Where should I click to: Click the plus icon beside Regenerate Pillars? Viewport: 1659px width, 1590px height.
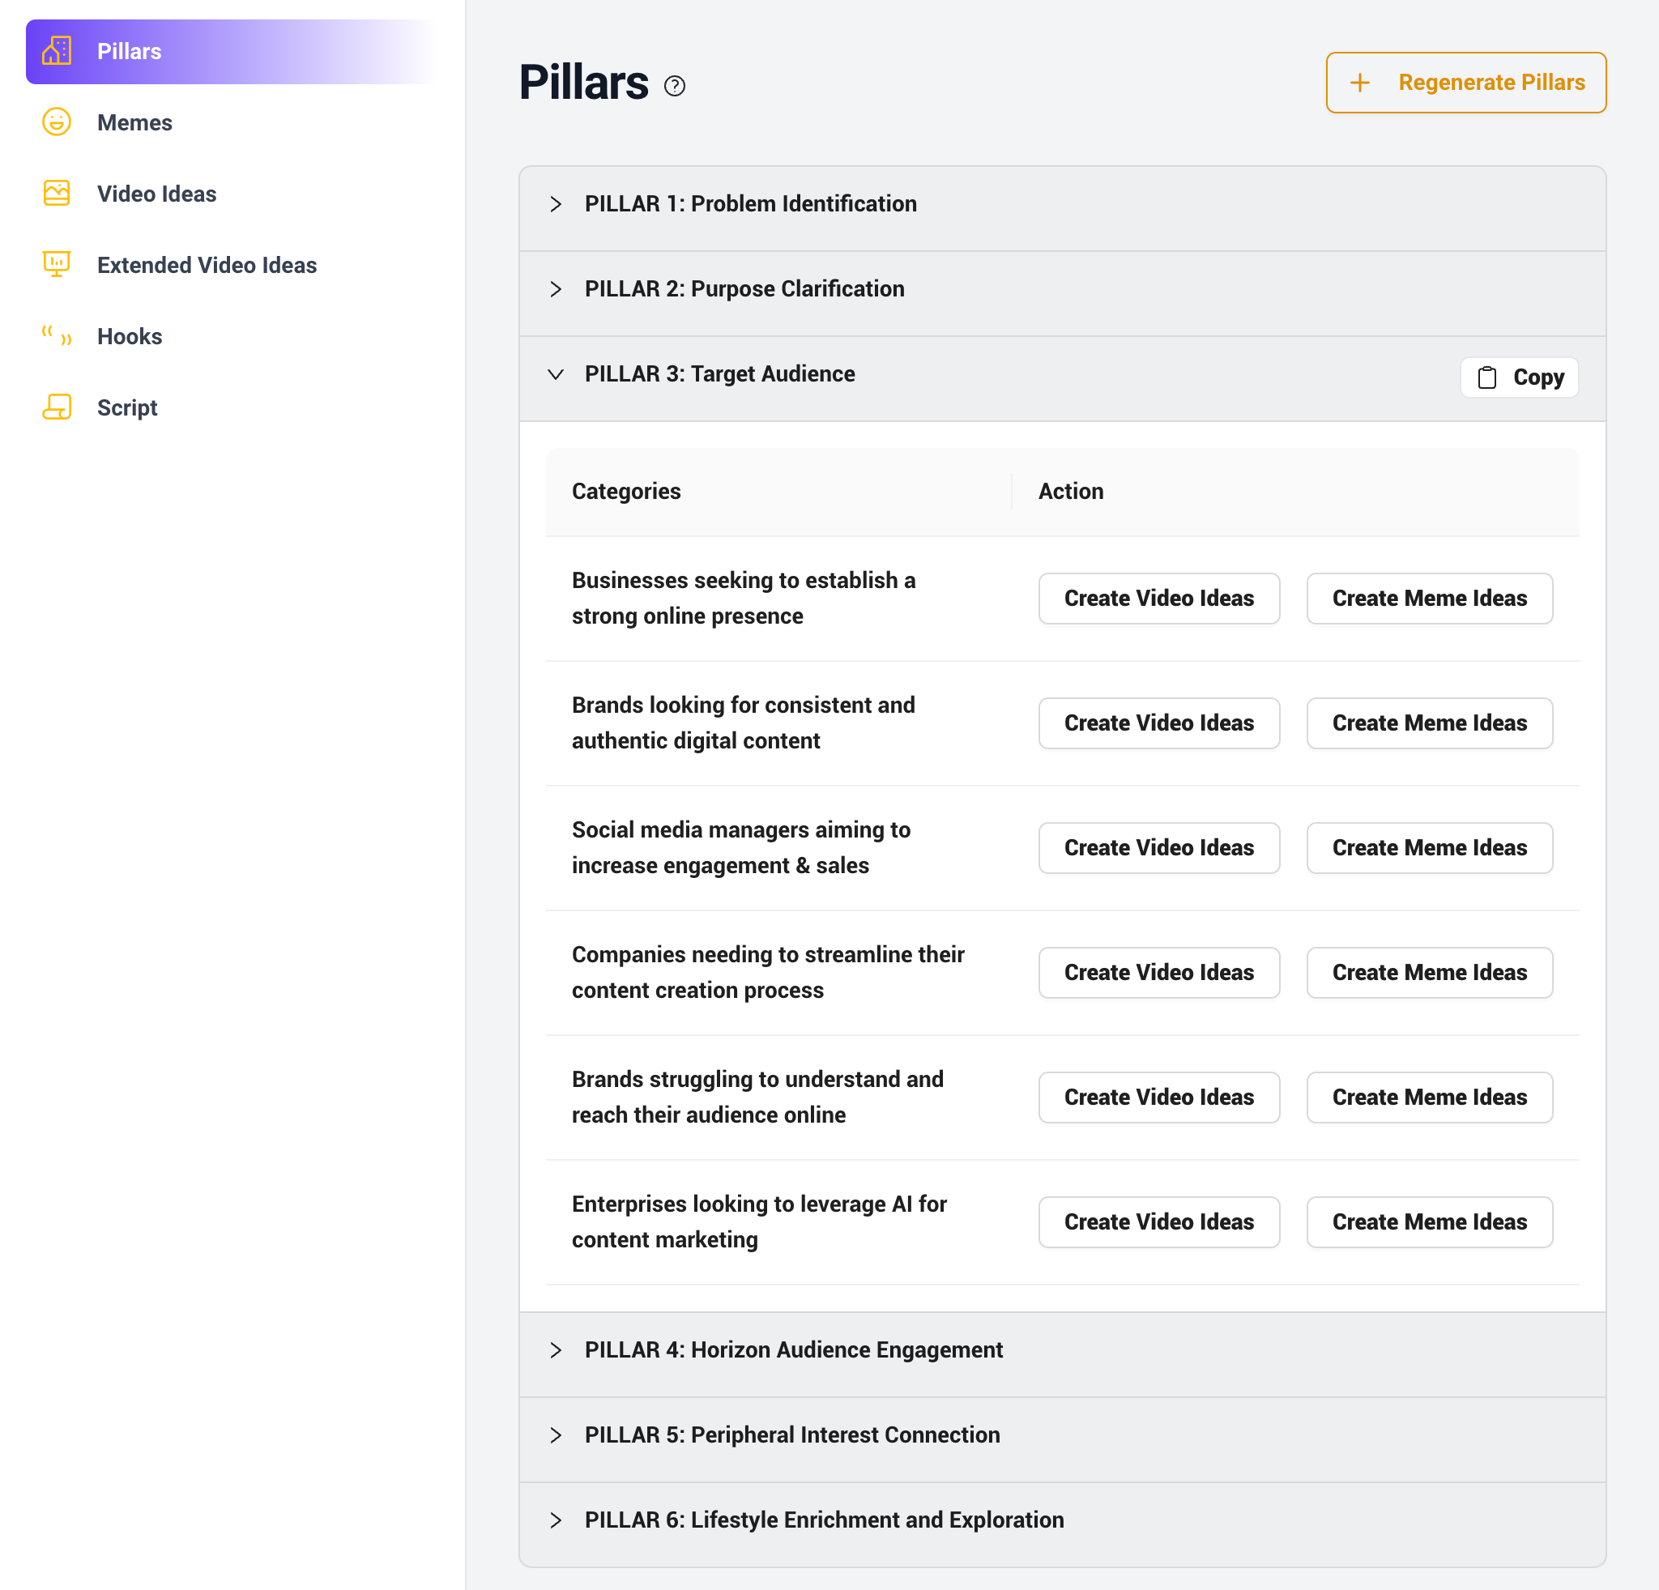coord(1360,82)
